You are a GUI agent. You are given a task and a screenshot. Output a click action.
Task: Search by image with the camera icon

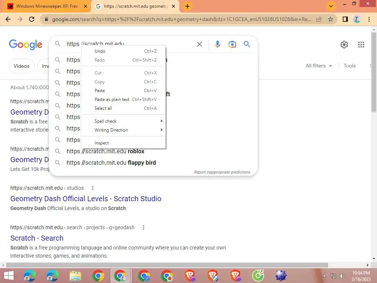pos(232,44)
